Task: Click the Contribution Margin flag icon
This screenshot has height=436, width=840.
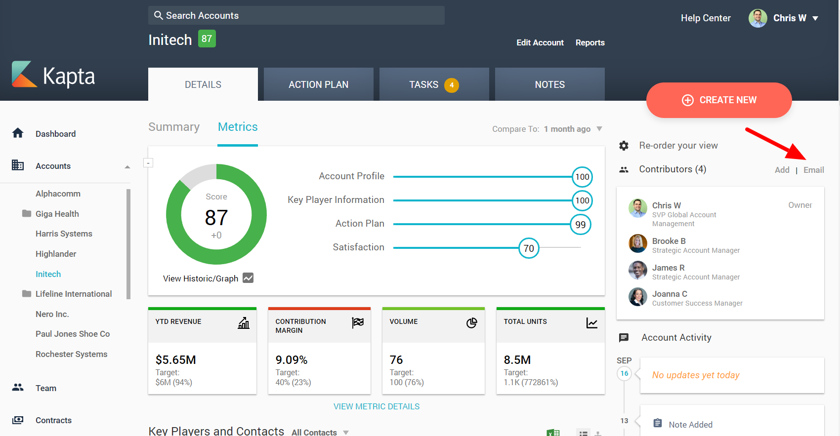Action: click(358, 322)
